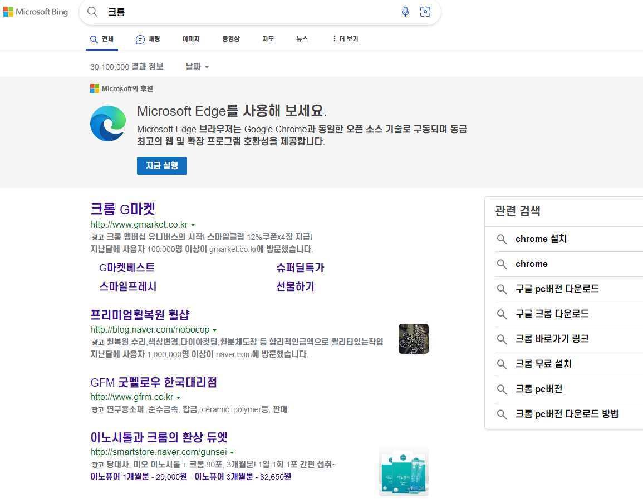643x499 pixels.
Task: Search related term '크롬 pc버전 다운로드 방법'
Action: [x=567, y=414]
